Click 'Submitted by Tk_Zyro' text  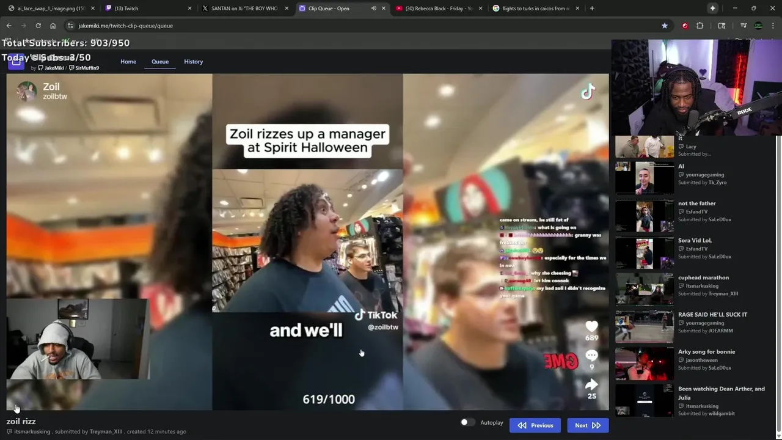(x=703, y=183)
